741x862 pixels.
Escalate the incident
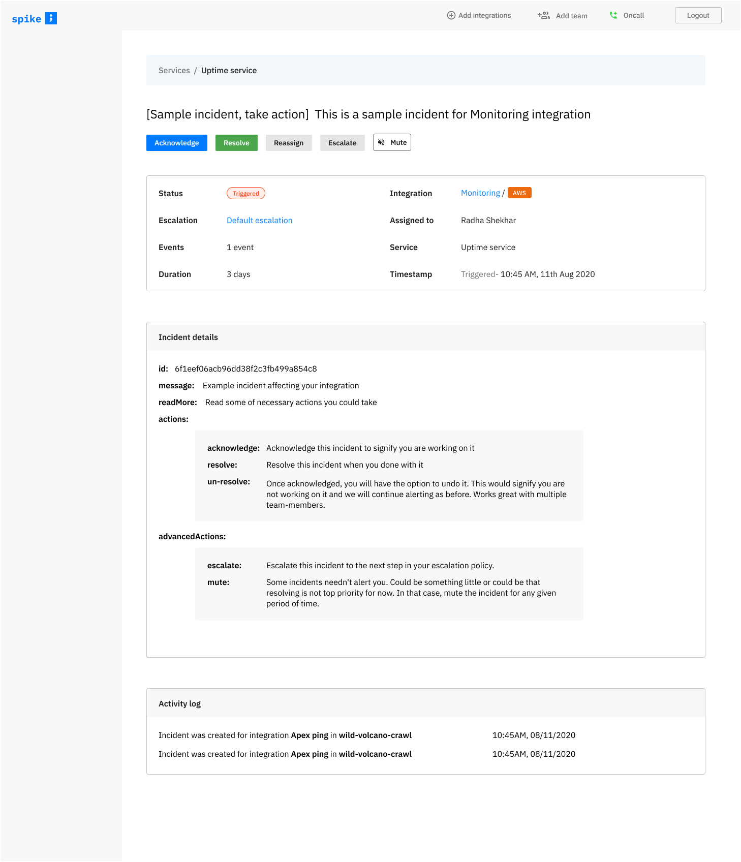(342, 143)
